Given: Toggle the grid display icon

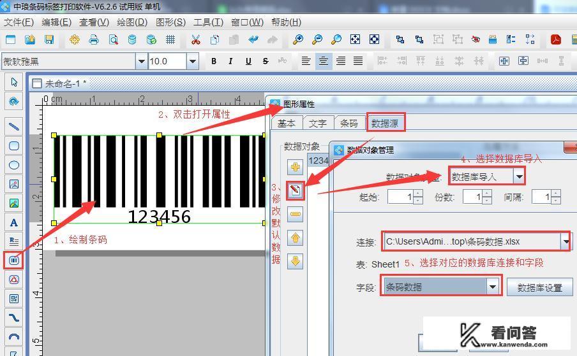Looking at the screenshot, I should [x=170, y=39].
